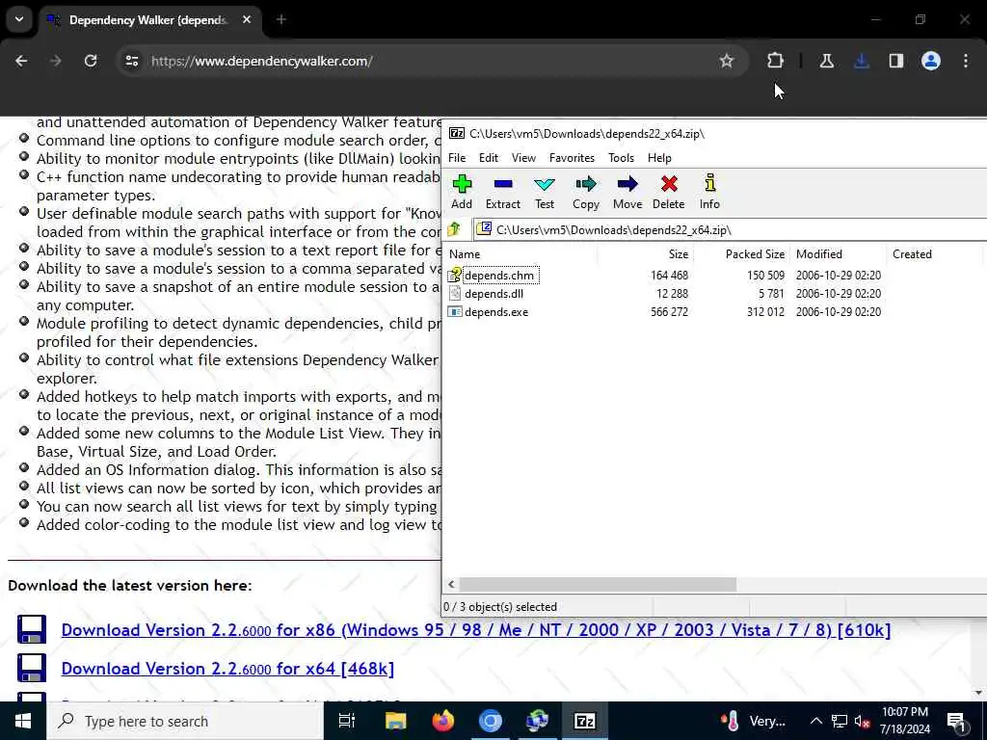Select the depends.exe file name
Viewport: 987px width, 740px height.
(x=496, y=312)
